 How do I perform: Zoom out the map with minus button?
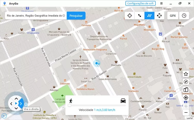(186, 113)
